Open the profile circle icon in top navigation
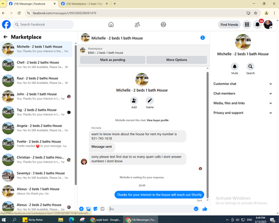 coord(163,25)
